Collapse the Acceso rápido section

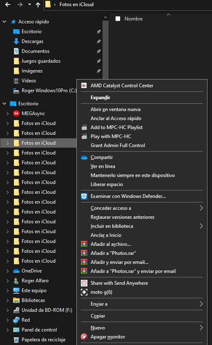coord(4,22)
